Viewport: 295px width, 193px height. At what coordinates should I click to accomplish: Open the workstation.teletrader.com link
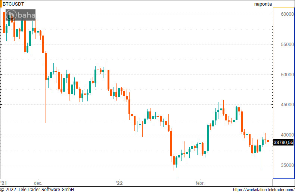point(264,190)
